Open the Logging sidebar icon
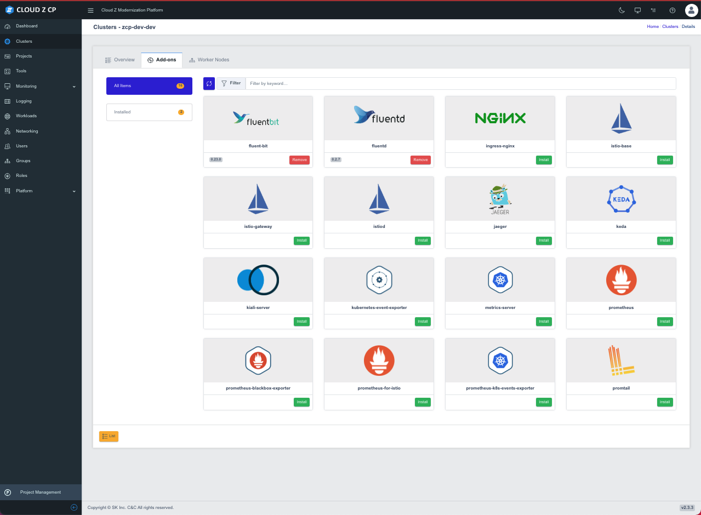The height and width of the screenshot is (515, 701). point(7,101)
